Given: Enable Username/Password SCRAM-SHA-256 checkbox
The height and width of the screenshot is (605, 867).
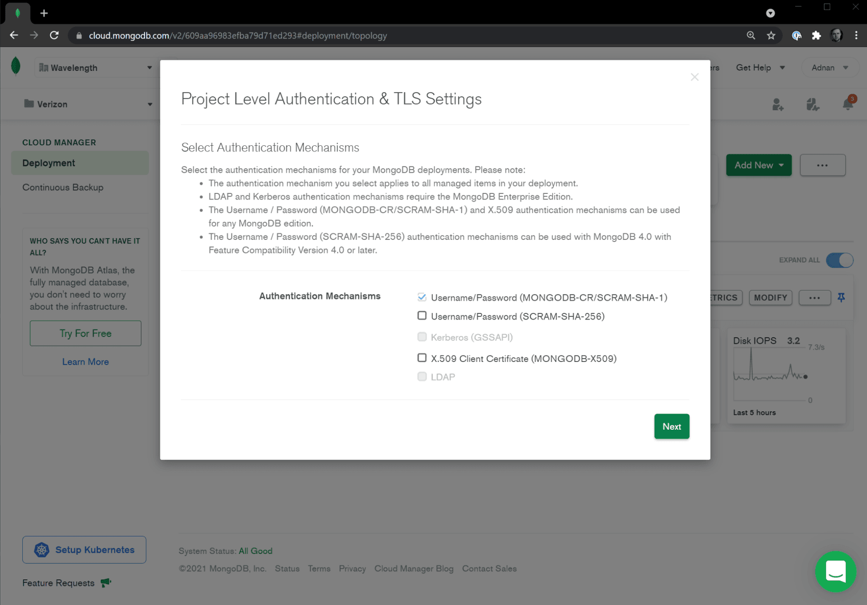Looking at the screenshot, I should pos(422,316).
